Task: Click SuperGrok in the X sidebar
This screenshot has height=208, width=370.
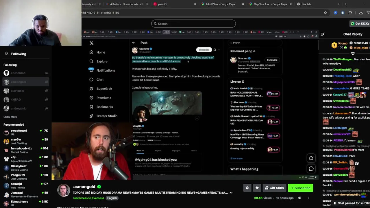Action: [x=101, y=89]
